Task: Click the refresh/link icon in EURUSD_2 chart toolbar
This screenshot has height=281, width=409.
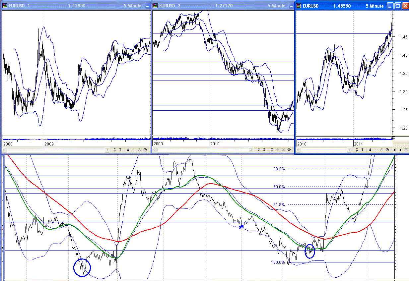Action: point(258,149)
